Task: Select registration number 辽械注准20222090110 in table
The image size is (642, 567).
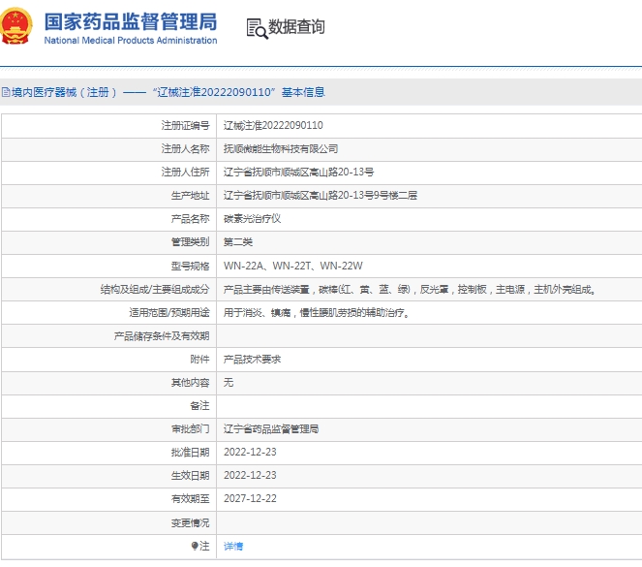Action: tap(273, 125)
